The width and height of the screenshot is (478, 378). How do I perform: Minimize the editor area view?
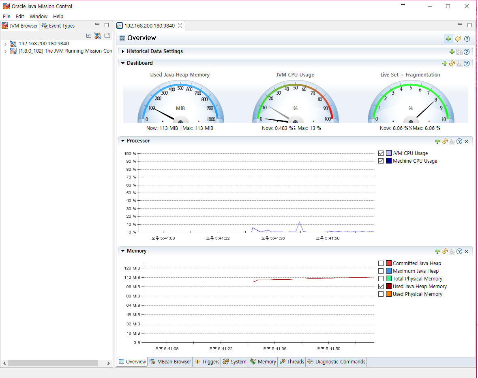(460, 24)
